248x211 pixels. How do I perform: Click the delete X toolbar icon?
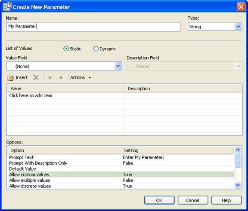pos(36,77)
